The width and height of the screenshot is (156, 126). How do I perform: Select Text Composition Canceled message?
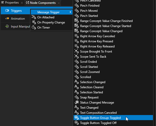coord(113,112)
